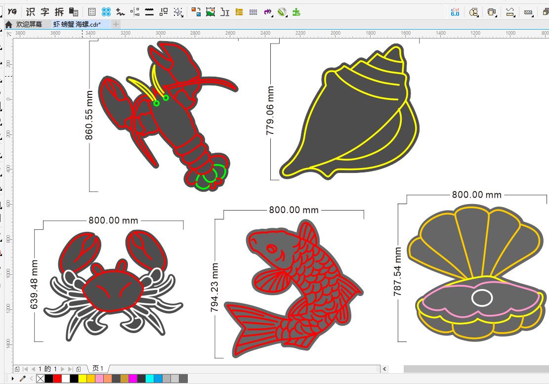This screenshot has height=384, width=549.
Task: Click the 800.00 mm dimension above the crab
Action: pos(113,220)
